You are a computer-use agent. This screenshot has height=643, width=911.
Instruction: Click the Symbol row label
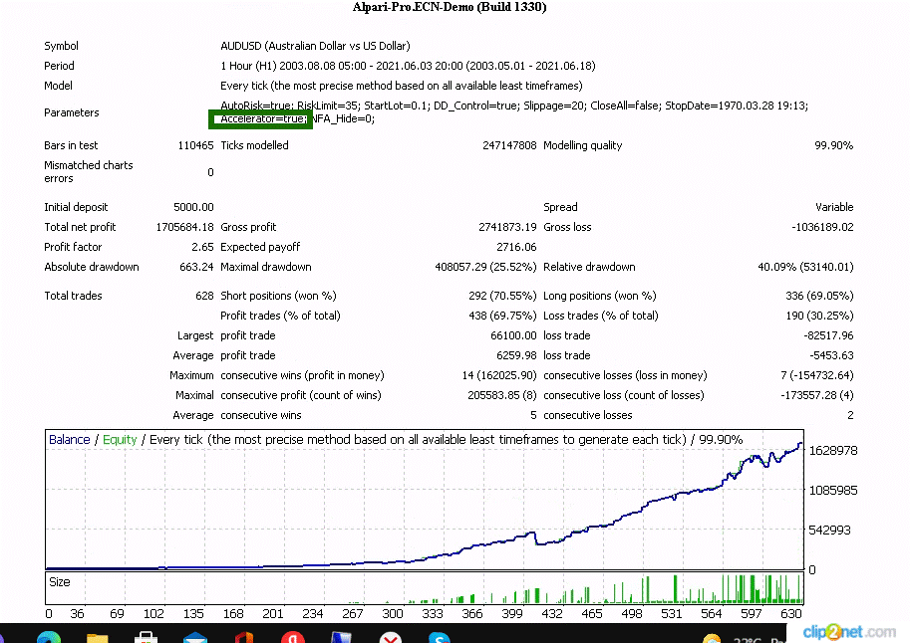pos(61,46)
